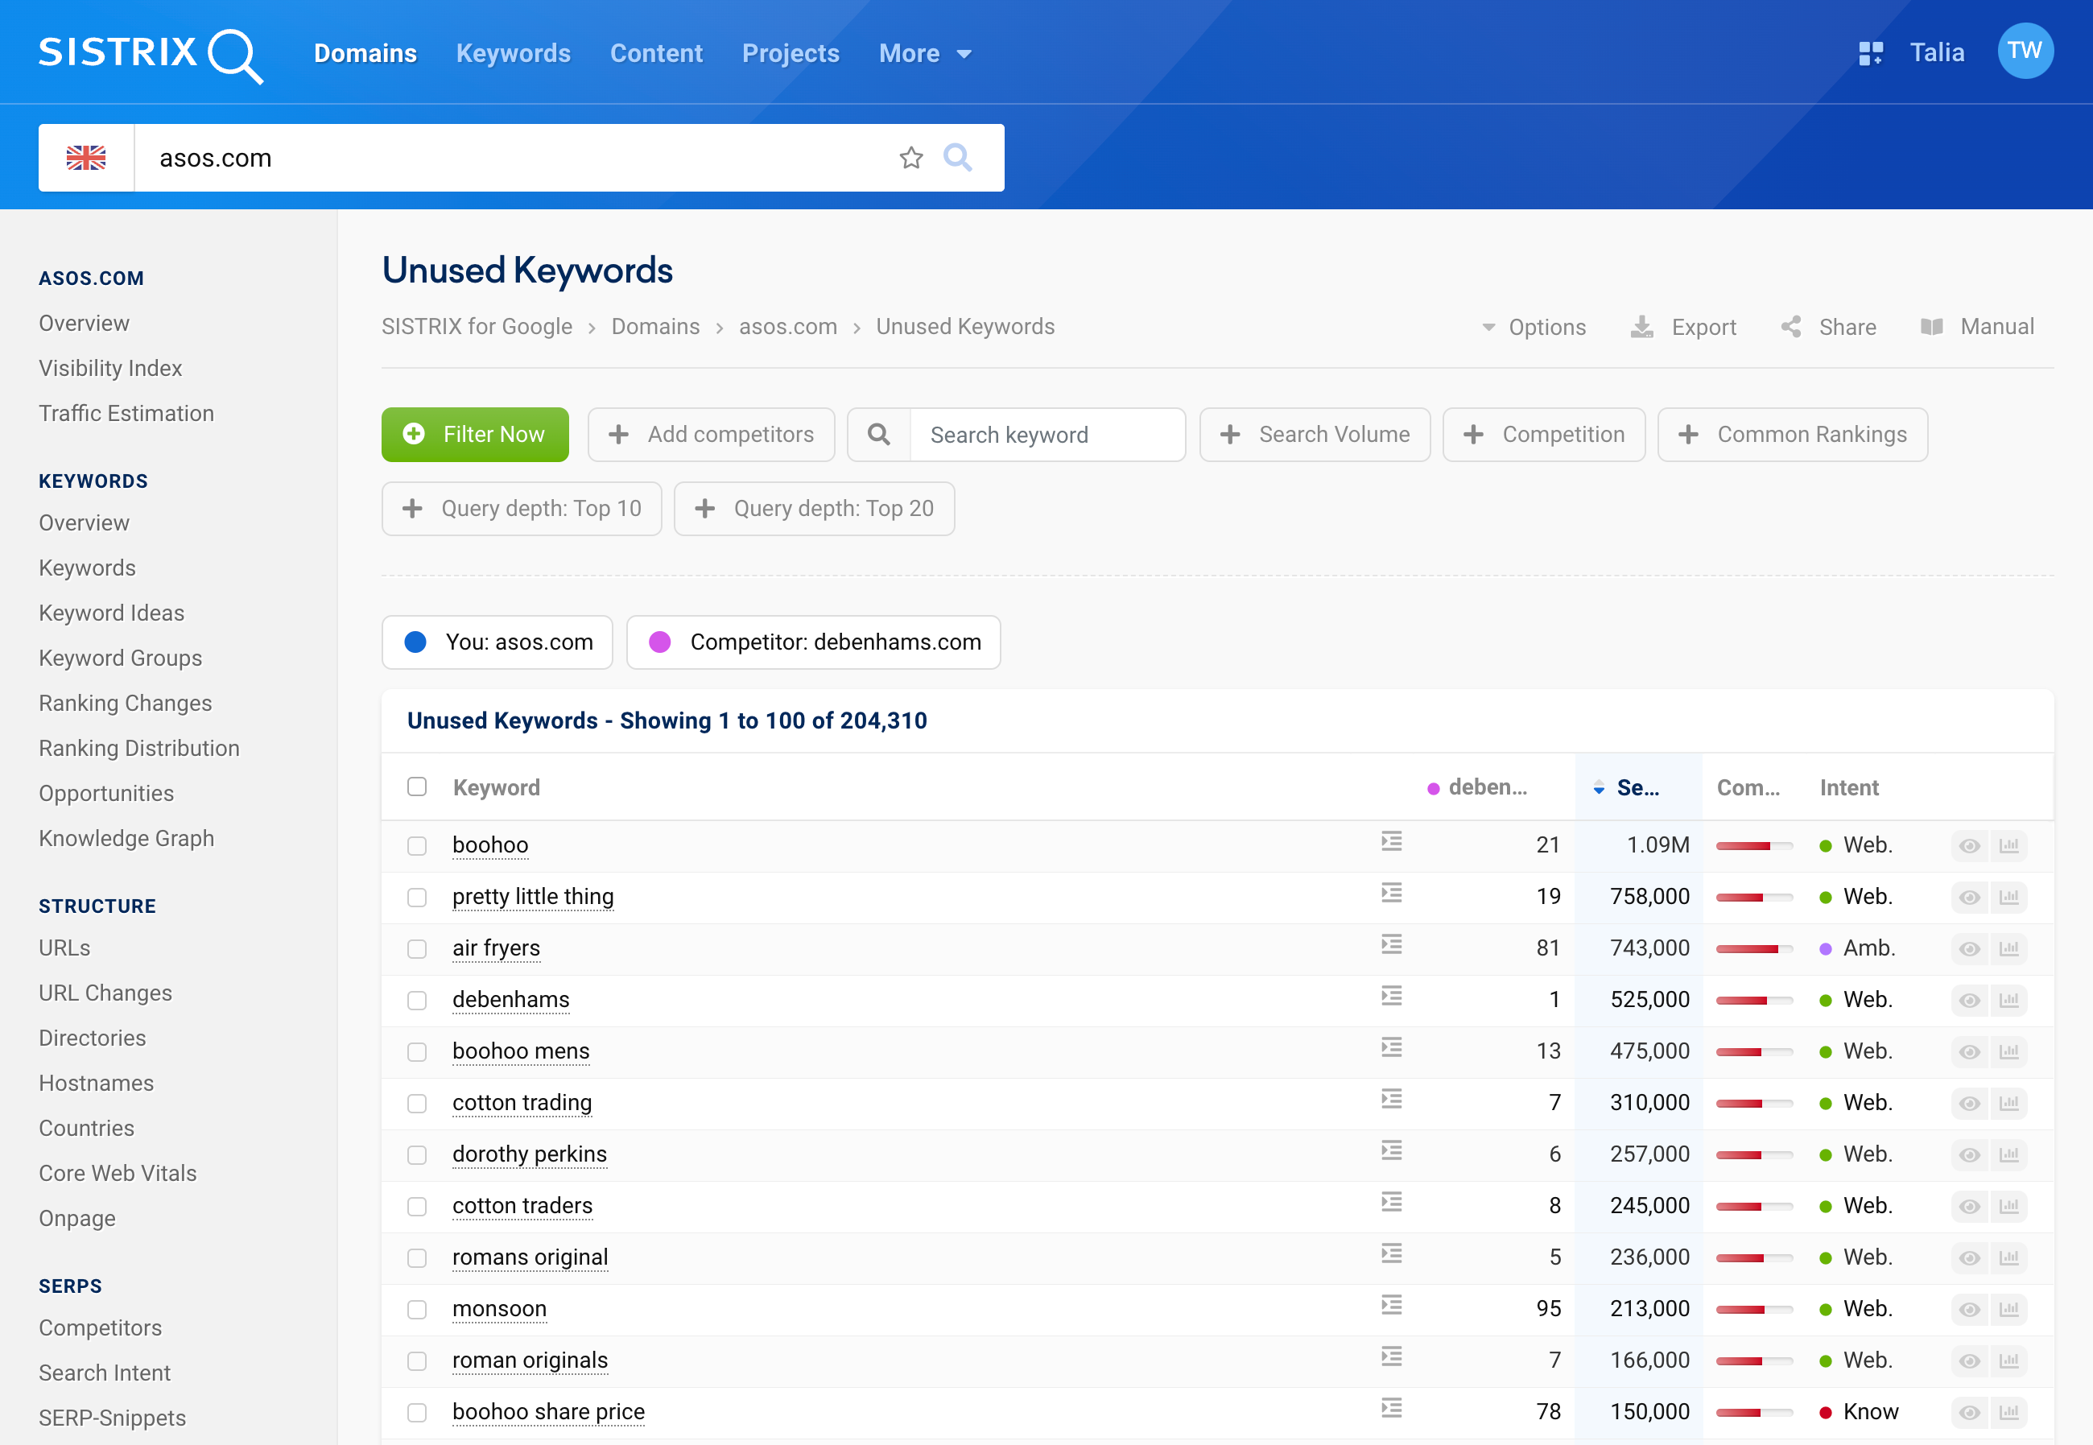Click the Search keyword input field
The width and height of the screenshot is (2093, 1445).
(x=1047, y=435)
